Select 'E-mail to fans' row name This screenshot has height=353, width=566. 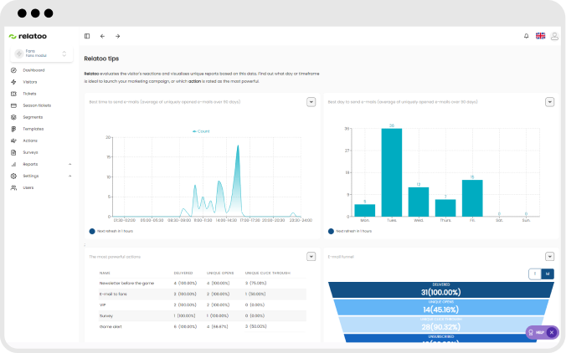tap(113, 294)
